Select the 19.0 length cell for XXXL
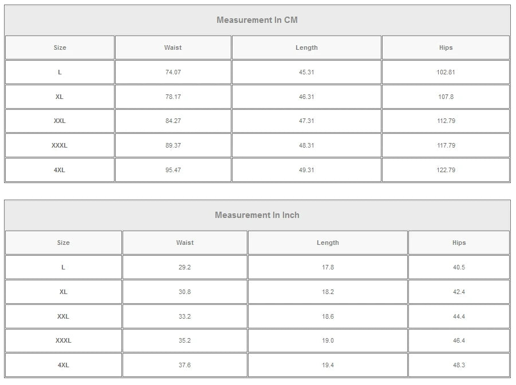 (328, 340)
